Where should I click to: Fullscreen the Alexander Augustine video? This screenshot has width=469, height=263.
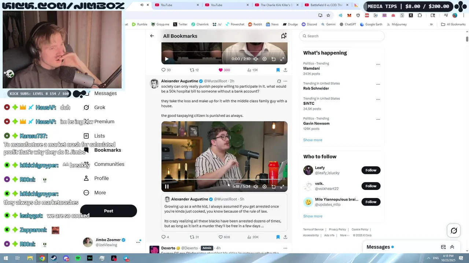tap(282, 186)
